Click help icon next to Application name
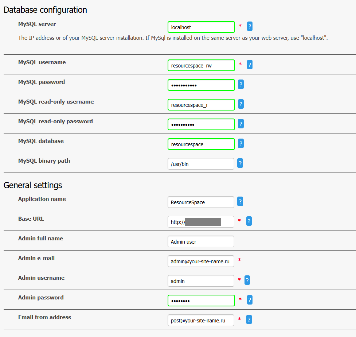 coord(240,202)
